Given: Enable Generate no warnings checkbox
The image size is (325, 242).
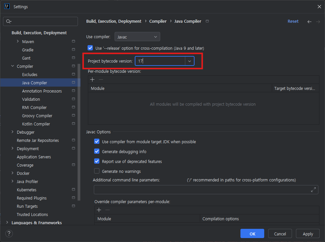Looking at the screenshot, I should coord(97,171).
